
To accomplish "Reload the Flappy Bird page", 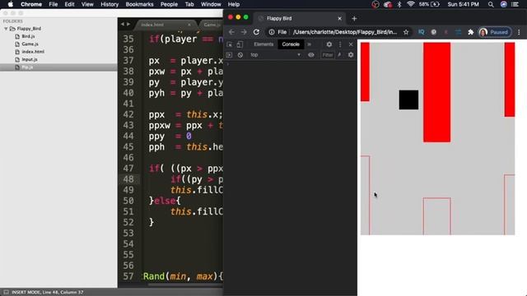I will [256, 32].
